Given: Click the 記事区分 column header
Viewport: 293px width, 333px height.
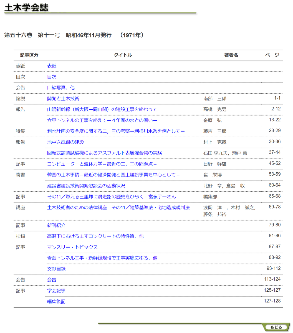Looking at the screenshot, I should (29, 55).
